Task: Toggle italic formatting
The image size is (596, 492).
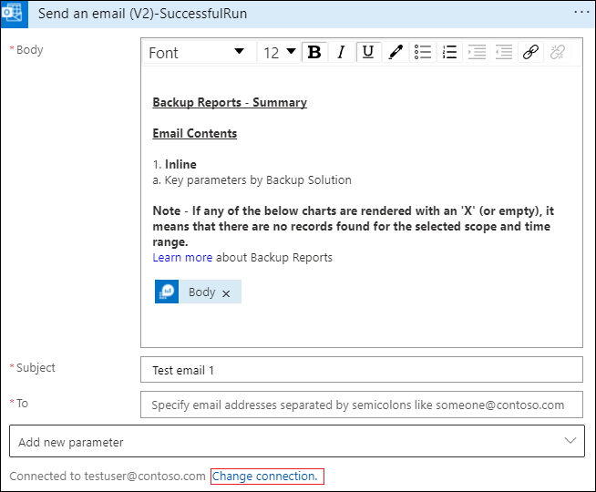Action: pyautogui.click(x=342, y=52)
